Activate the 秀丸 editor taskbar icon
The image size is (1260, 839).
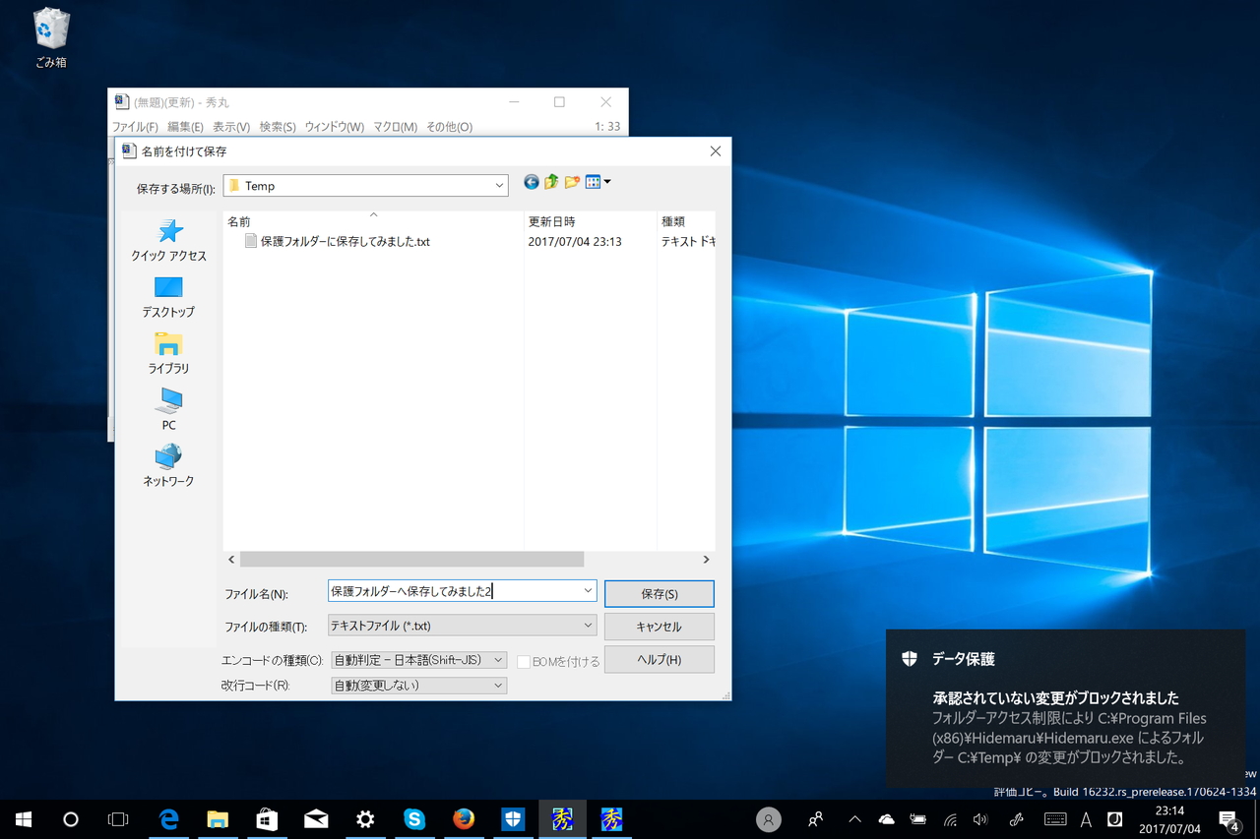click(562, 818)
